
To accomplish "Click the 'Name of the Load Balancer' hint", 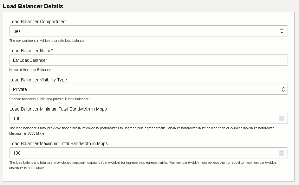I will pos(30,70).
